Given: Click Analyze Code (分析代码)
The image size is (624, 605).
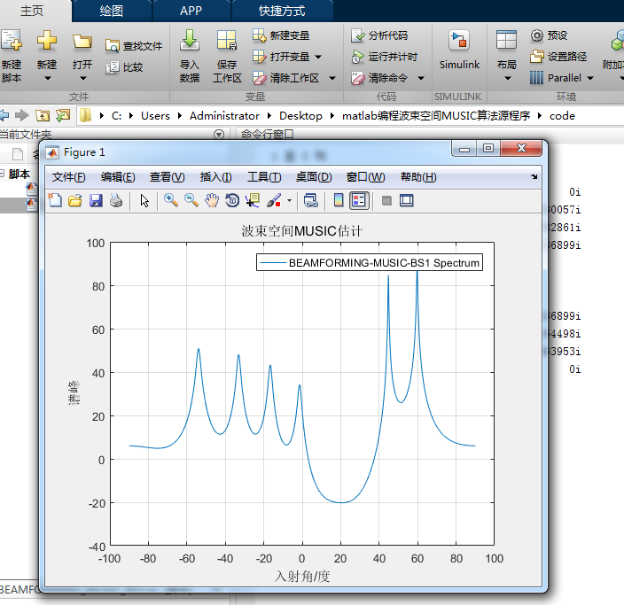Looking at the screenshot, I should click(x=379, y=35).
